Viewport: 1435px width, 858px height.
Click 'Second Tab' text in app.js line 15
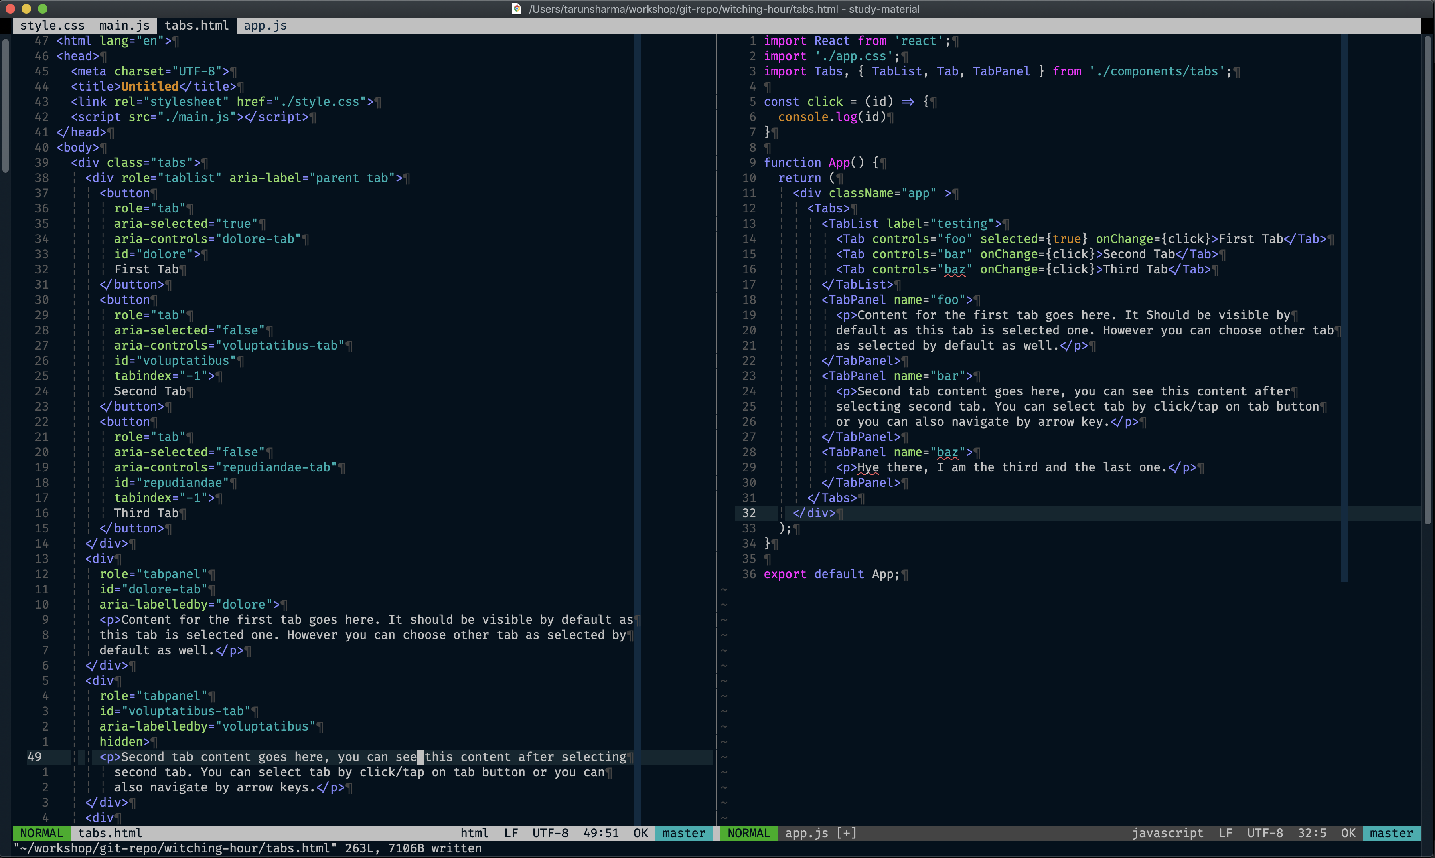[x=1139, y=255]
